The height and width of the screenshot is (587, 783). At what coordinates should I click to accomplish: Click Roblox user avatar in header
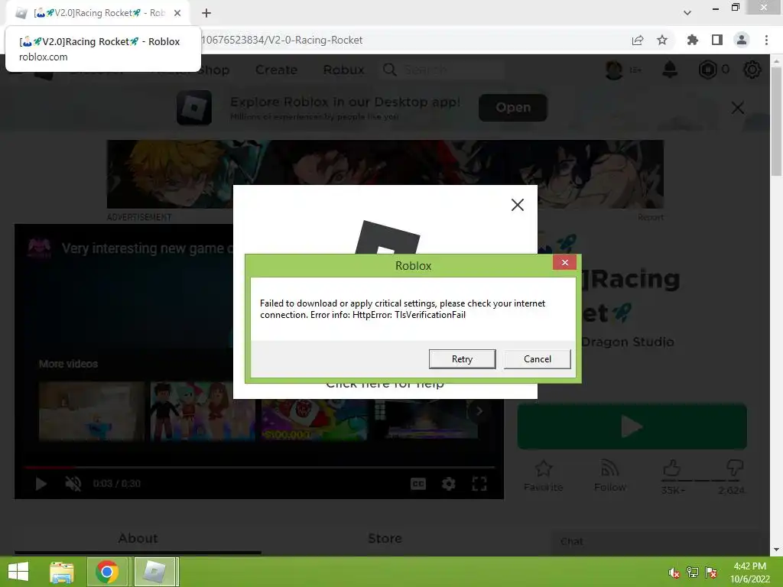point(614,70)
